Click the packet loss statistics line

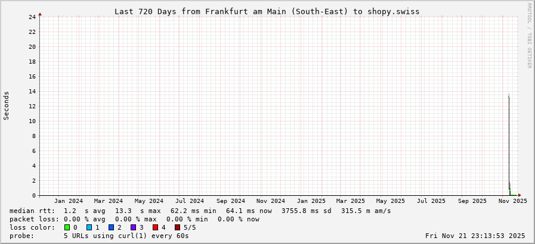[x=134, y=219]
